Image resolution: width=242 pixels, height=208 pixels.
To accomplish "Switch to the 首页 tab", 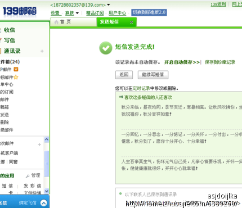I will [x=73, y=22].
